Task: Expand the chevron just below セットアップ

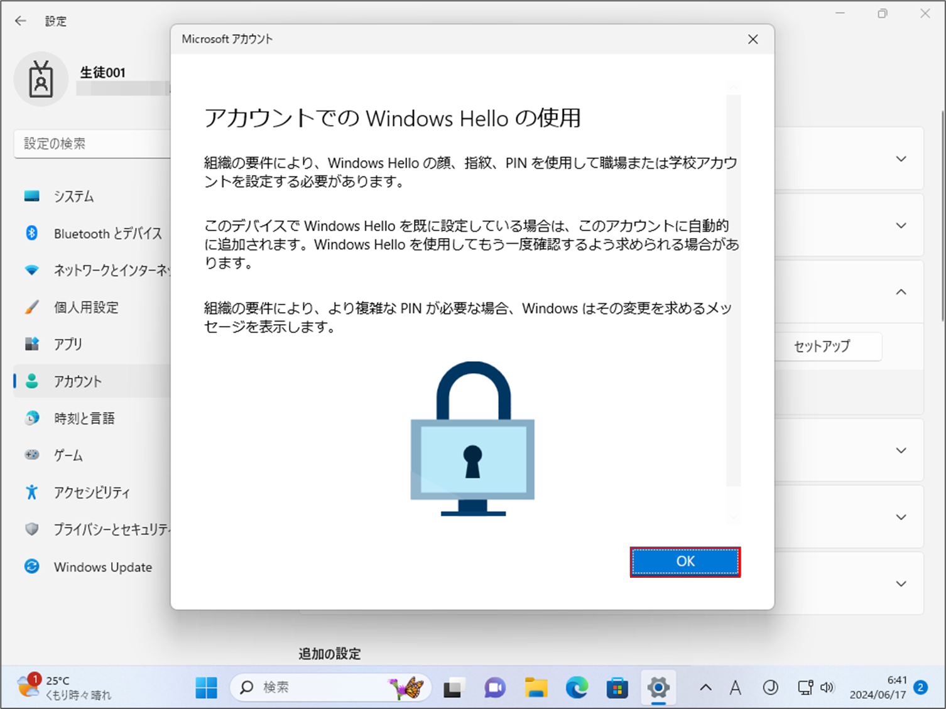Action: [x=901, y=450]
